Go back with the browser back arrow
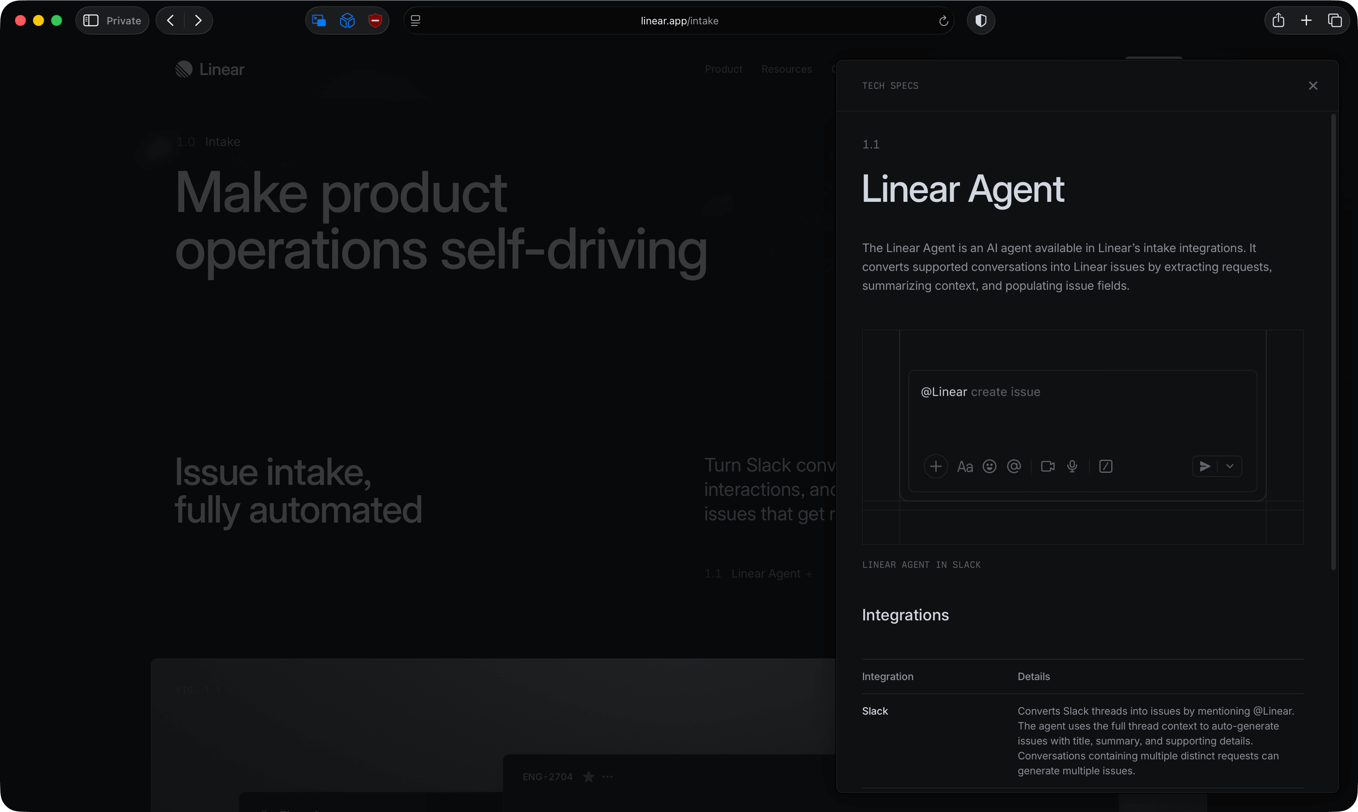Viewport: 1358px width, 812px height. tap(170, 20)
